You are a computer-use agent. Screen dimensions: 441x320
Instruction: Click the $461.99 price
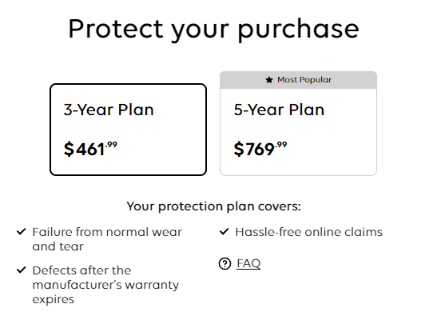pyautogui.click(x=90, y=149)
